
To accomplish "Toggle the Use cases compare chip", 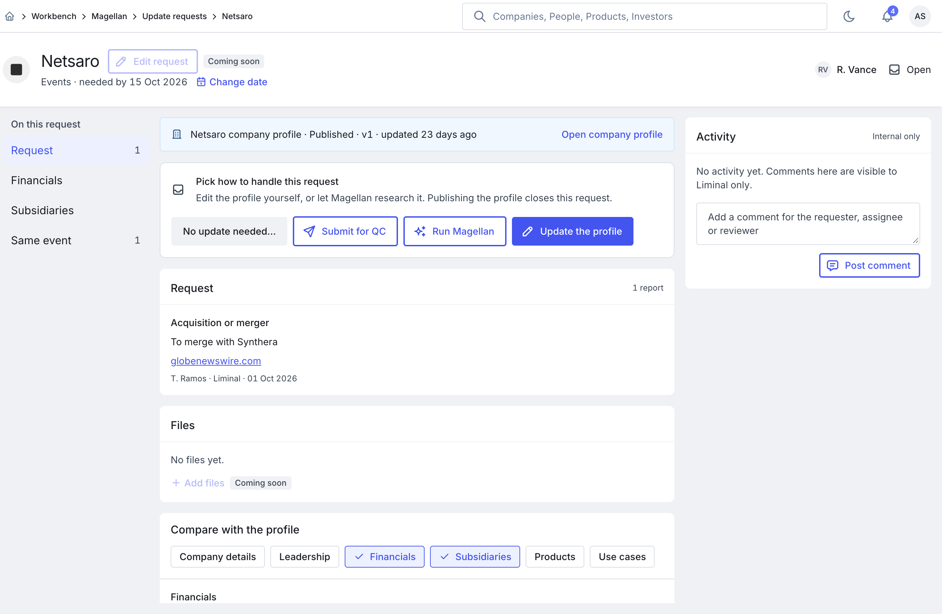I will [x=622, y=557].
